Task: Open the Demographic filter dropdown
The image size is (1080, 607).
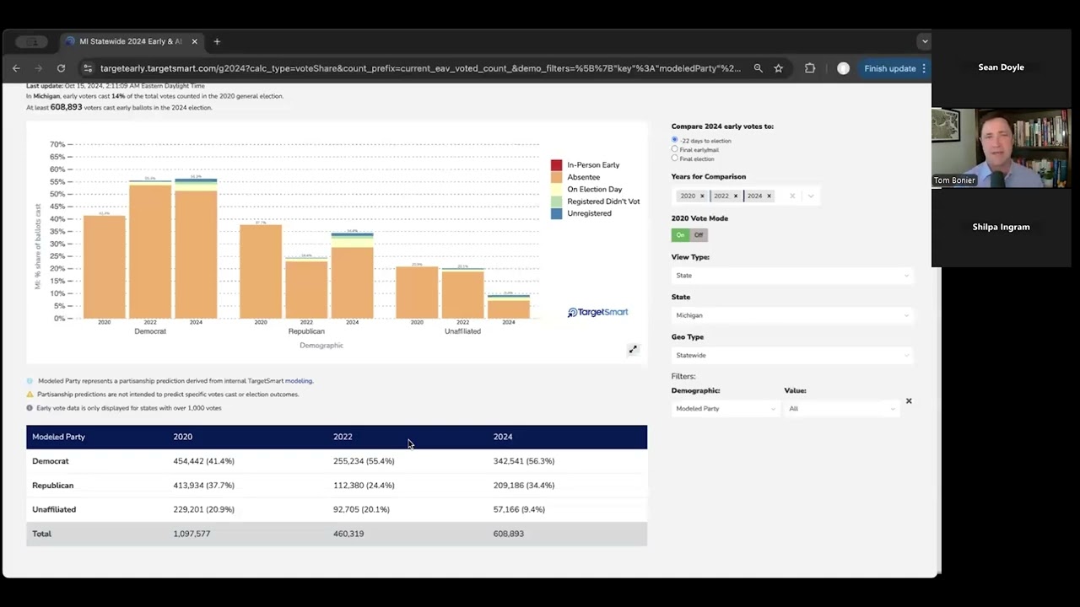Action: [x=726, y=409]
